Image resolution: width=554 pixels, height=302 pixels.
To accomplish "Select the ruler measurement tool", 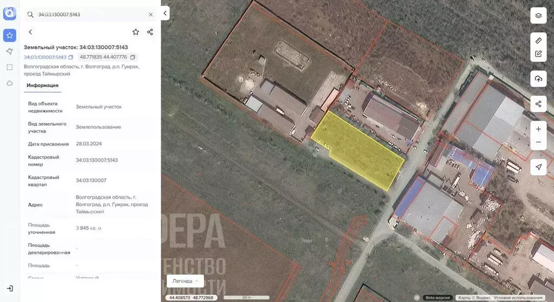I will tap(538, 41).
